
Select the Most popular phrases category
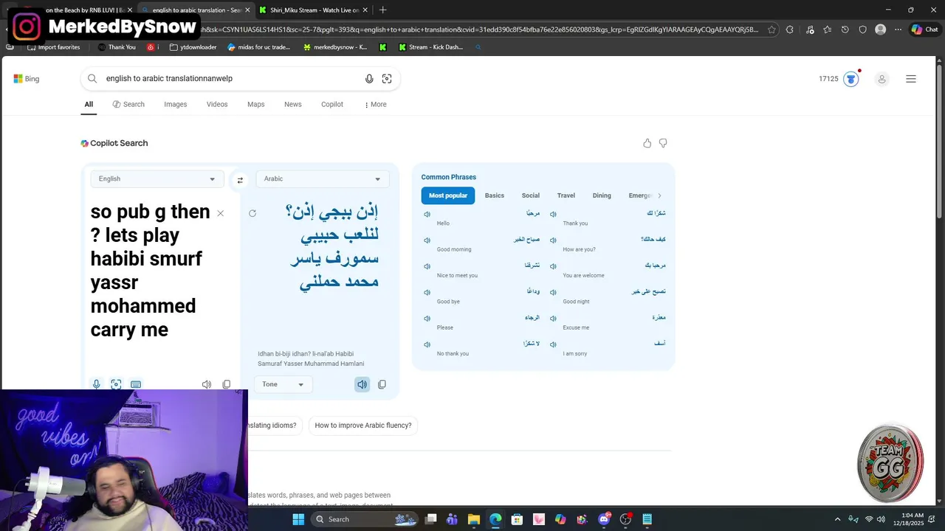point(448,195)
